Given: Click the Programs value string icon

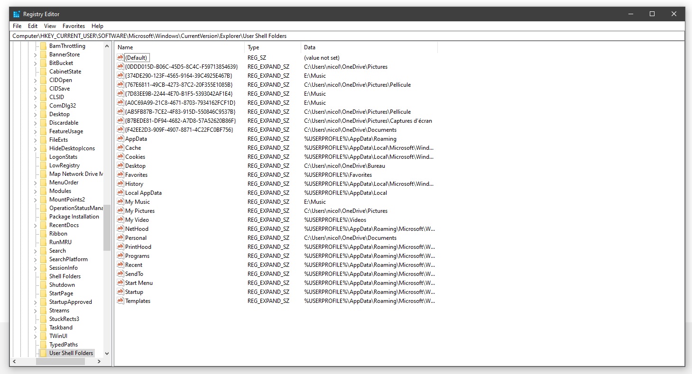Looking at the screenshot, I should [x=120, y=256].
